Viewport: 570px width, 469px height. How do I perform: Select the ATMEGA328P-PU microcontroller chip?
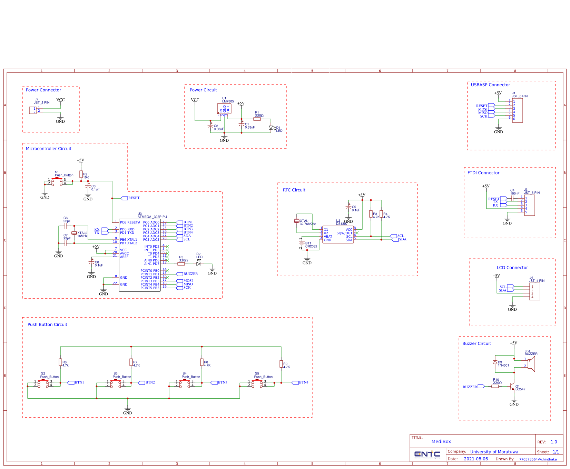tap(139, 255)
